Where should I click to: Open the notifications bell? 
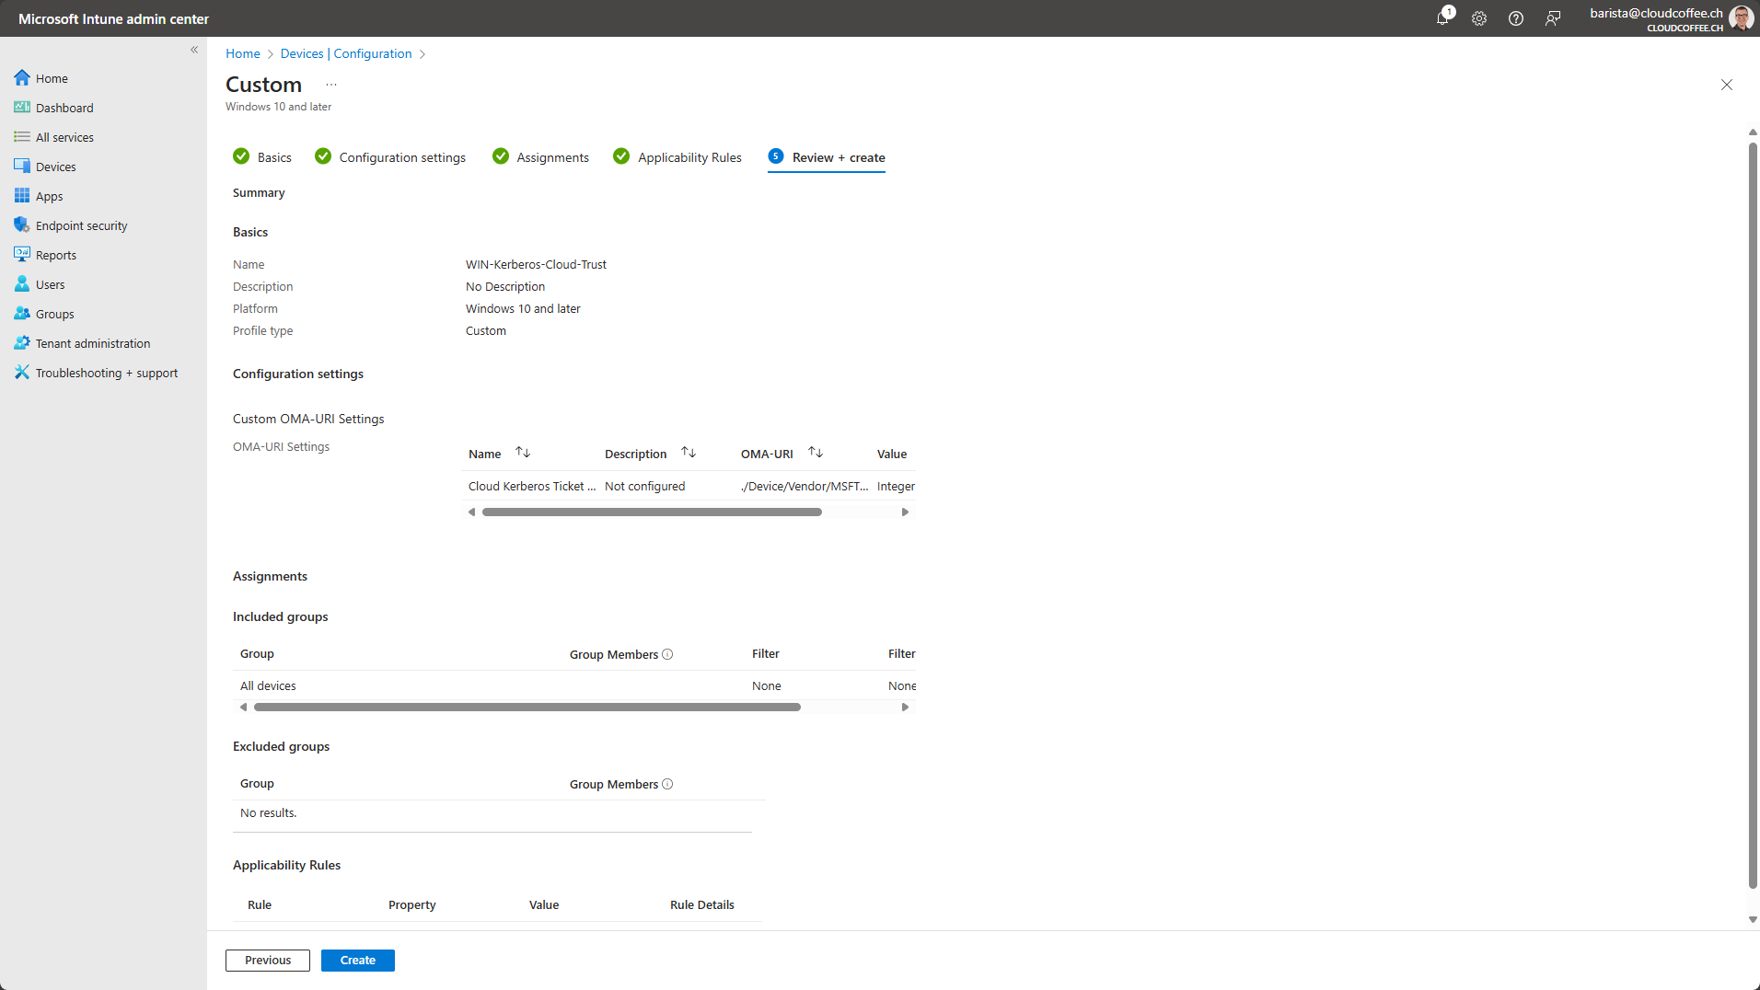(1442, 18)
